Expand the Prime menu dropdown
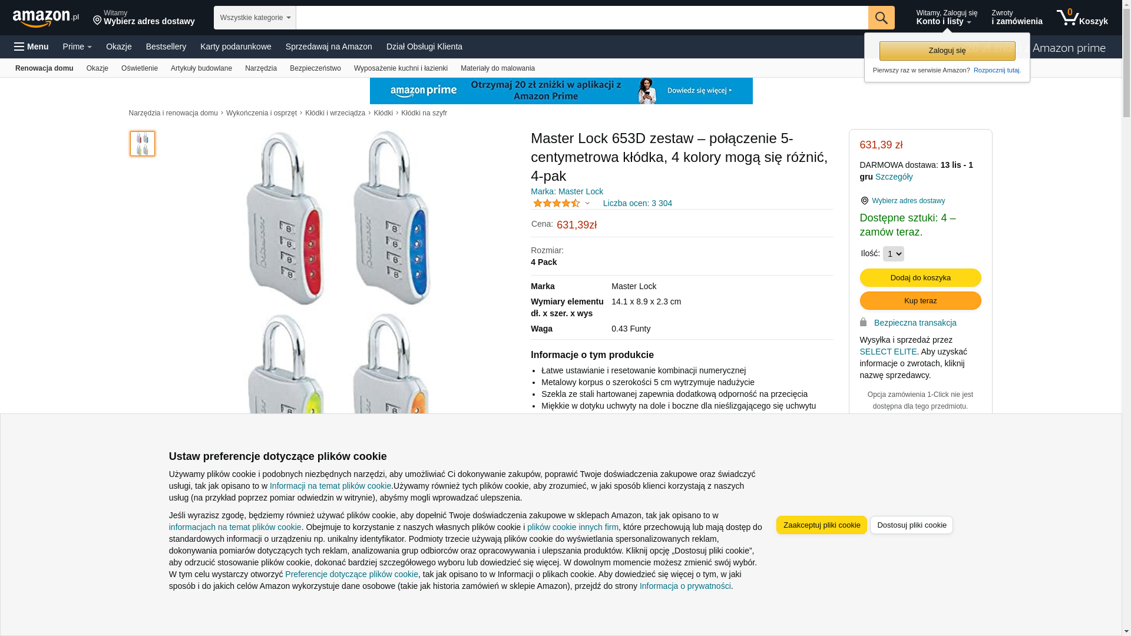1131x636 pixels. tap(77, 47)
